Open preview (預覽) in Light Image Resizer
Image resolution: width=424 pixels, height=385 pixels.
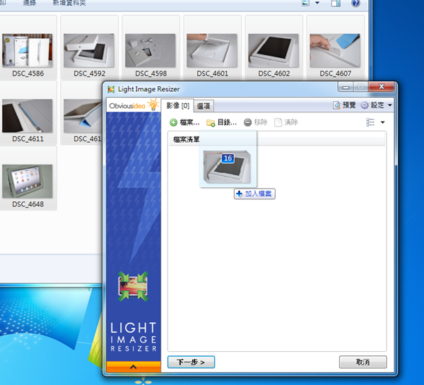[x=344, y=105]
